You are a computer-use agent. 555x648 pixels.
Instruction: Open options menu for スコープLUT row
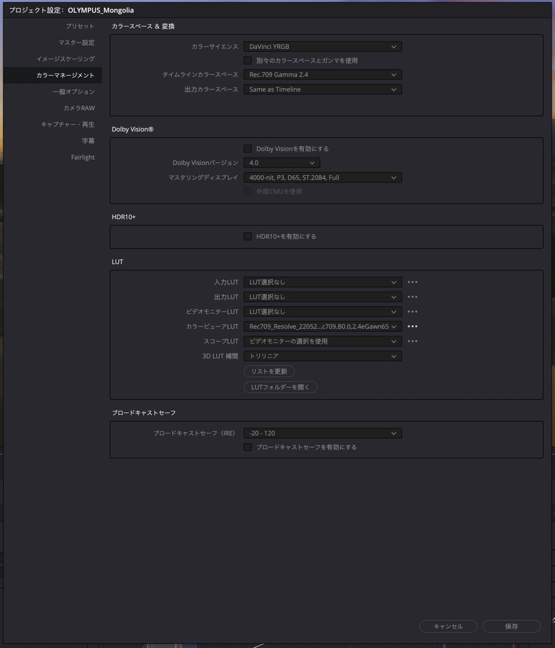click(413, 341)
